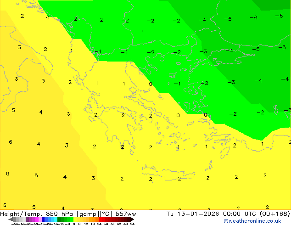Click the "(00+168)" forecast hour text
The image size is (291, 225).
point(275,214)
